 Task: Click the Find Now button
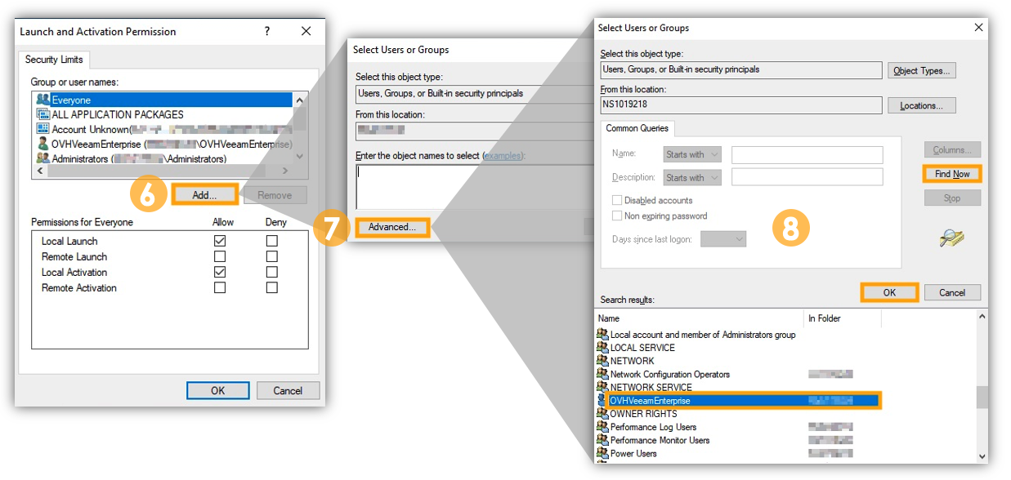pos(952,174)
